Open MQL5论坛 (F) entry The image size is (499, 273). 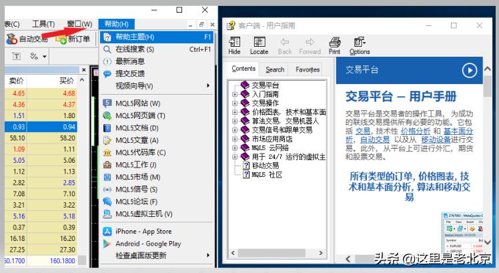[x=157, y=202]
